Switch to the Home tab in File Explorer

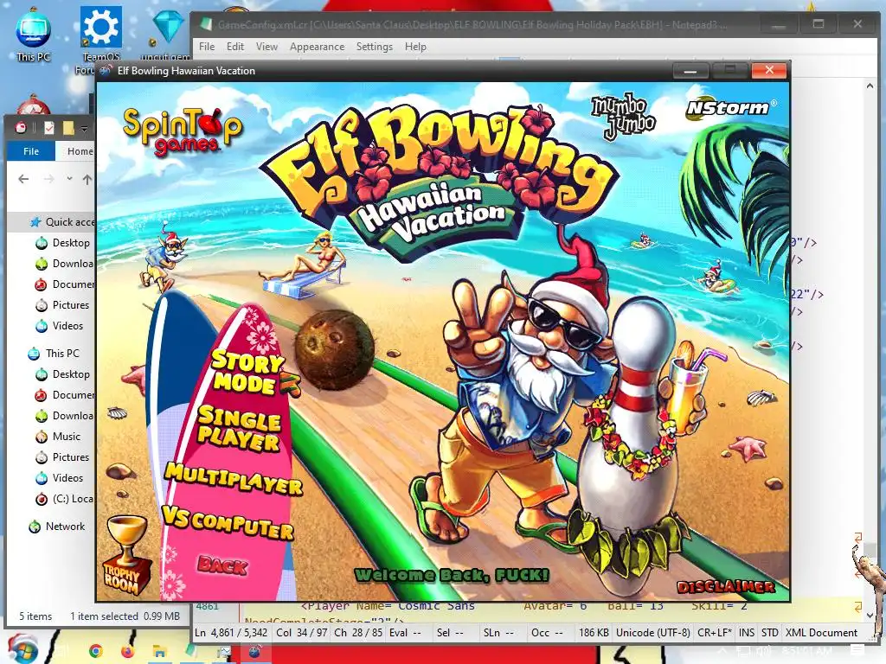[80, 151]
